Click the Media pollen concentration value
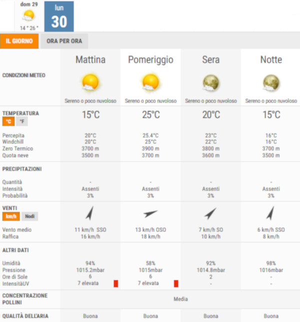This screenshot has width=300, height=322. (x=180, y=299)
